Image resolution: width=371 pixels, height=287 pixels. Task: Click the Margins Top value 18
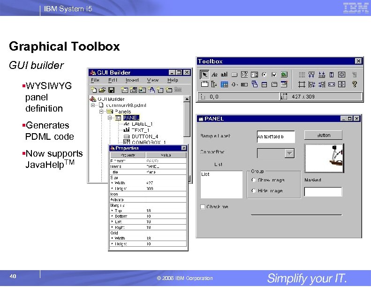149,211
